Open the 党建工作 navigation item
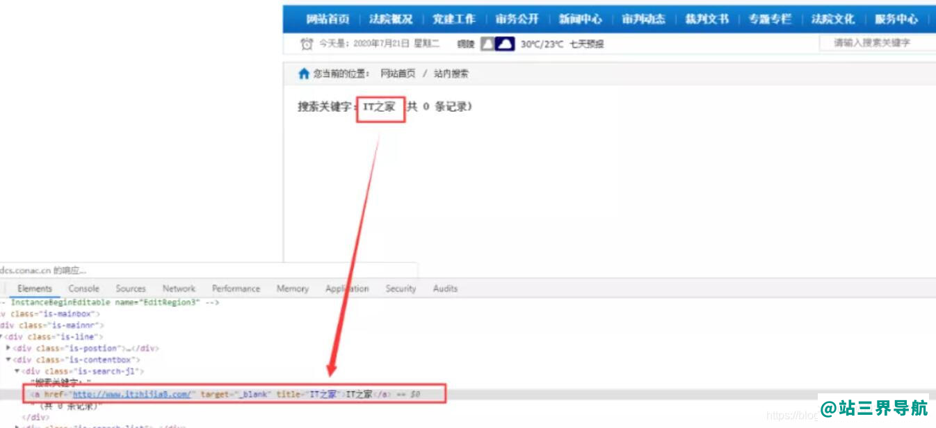Viewport: 936px width, 428px height. tap(454, 19)
